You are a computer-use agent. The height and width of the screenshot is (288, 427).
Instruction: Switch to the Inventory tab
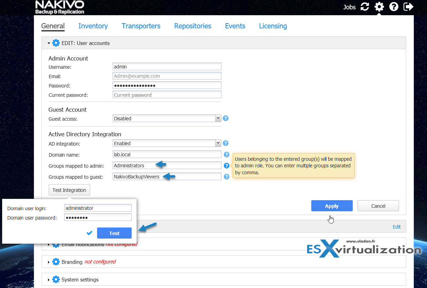93,26
